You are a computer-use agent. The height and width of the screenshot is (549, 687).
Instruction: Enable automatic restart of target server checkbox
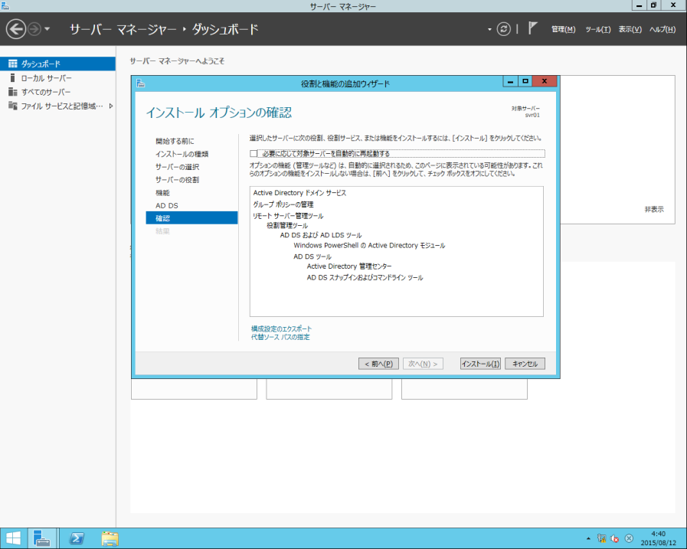[254, 153]
